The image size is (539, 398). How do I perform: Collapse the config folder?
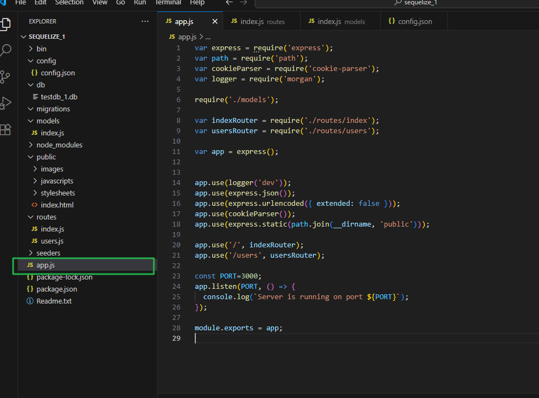click(x=31, y=61)
